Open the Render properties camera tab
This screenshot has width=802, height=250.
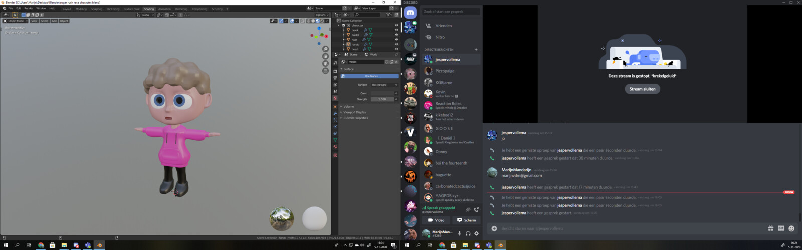point(335,71)
